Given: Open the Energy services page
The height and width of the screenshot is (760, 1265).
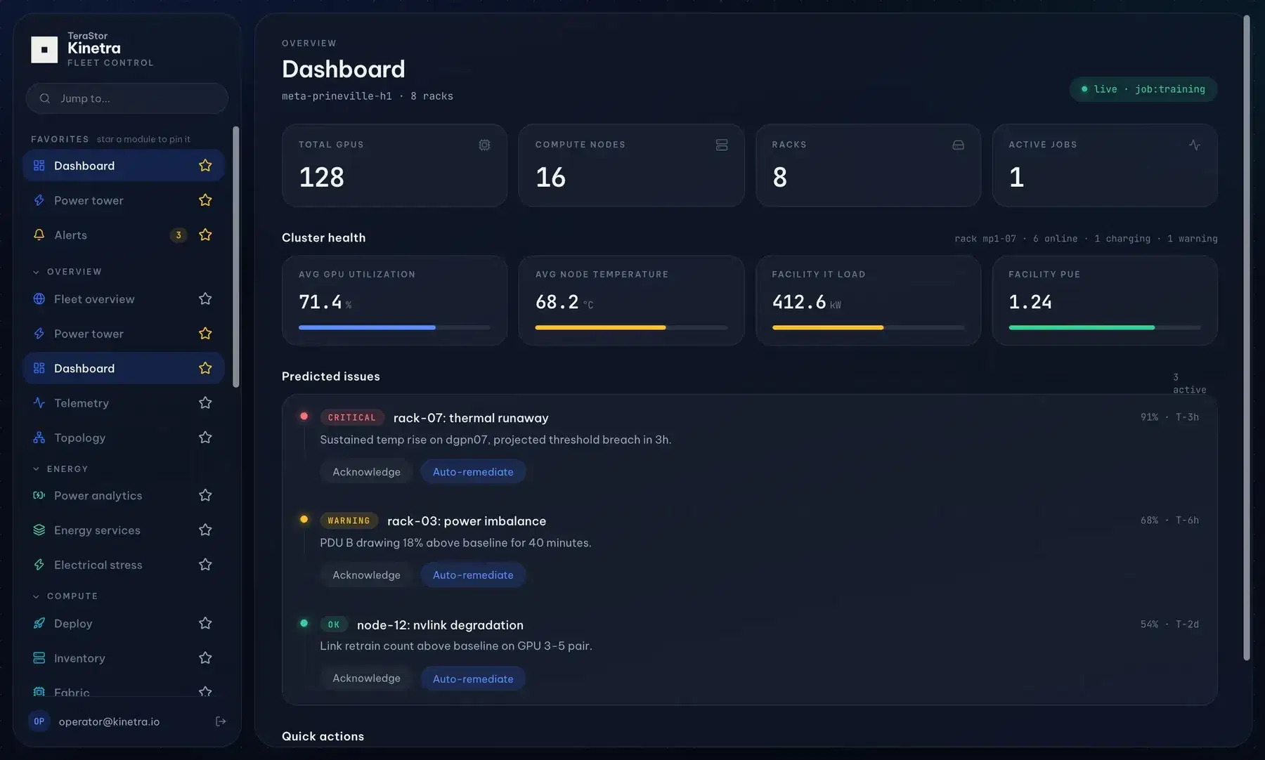Looking at the screenshot, I should coord(124,530).
